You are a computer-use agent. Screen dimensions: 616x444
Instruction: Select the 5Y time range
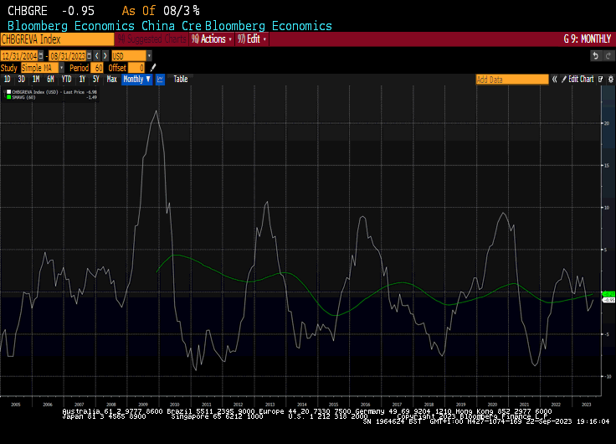[x=96, y=79]
